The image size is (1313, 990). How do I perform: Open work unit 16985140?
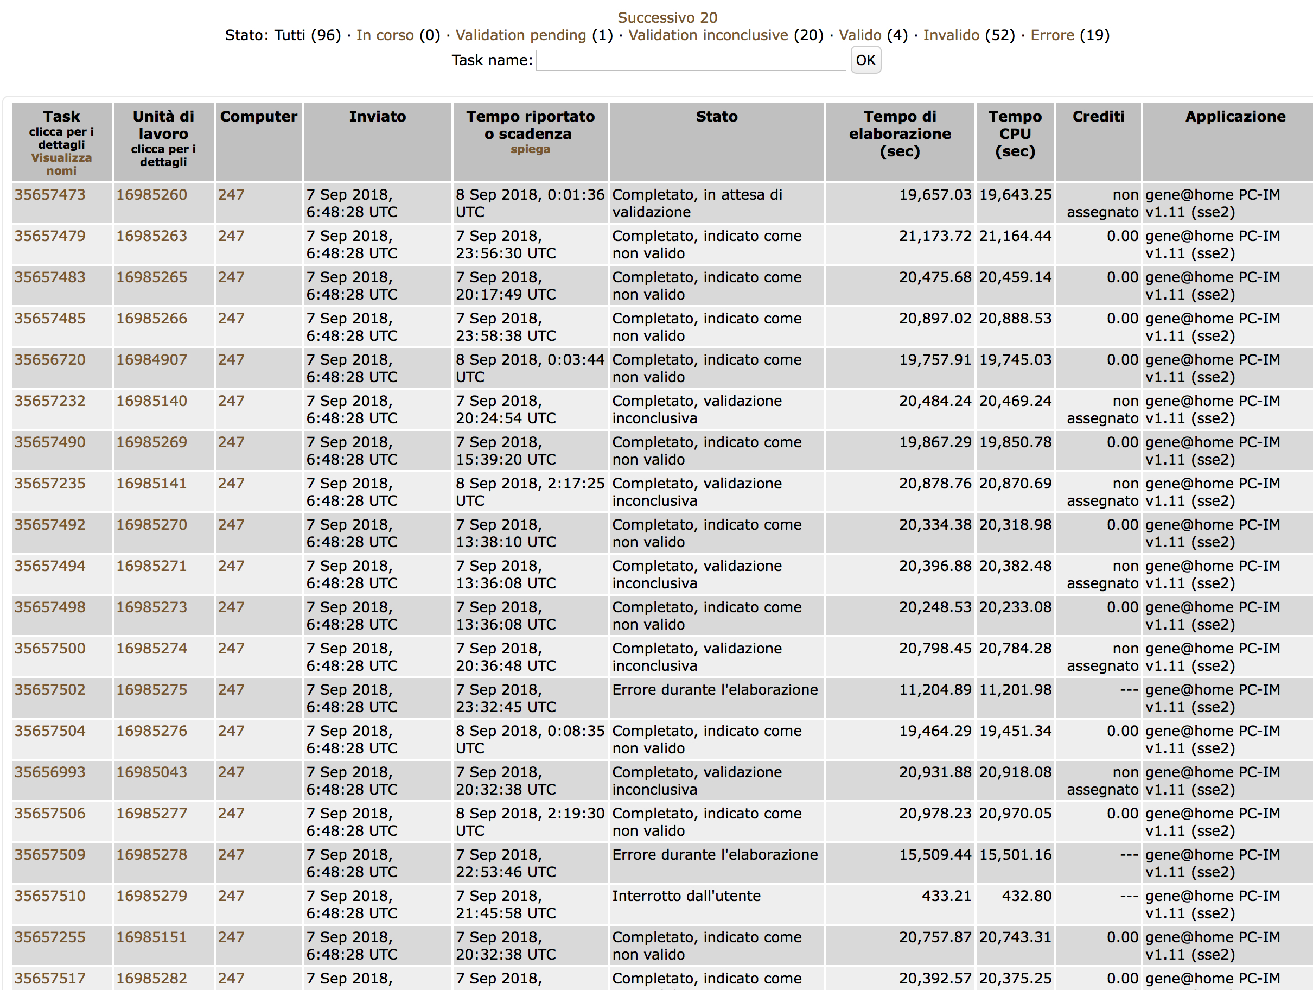pos(151,401)
